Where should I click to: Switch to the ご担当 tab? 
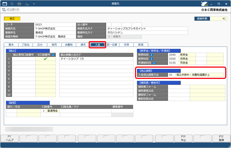coord(26,45)
